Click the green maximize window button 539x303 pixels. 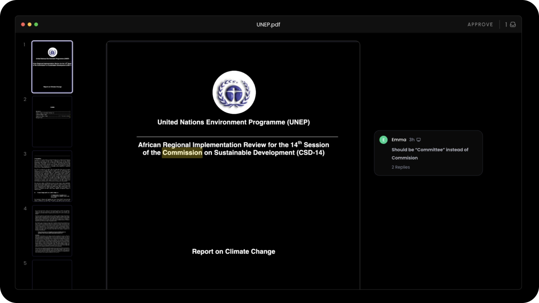(36, 24)
